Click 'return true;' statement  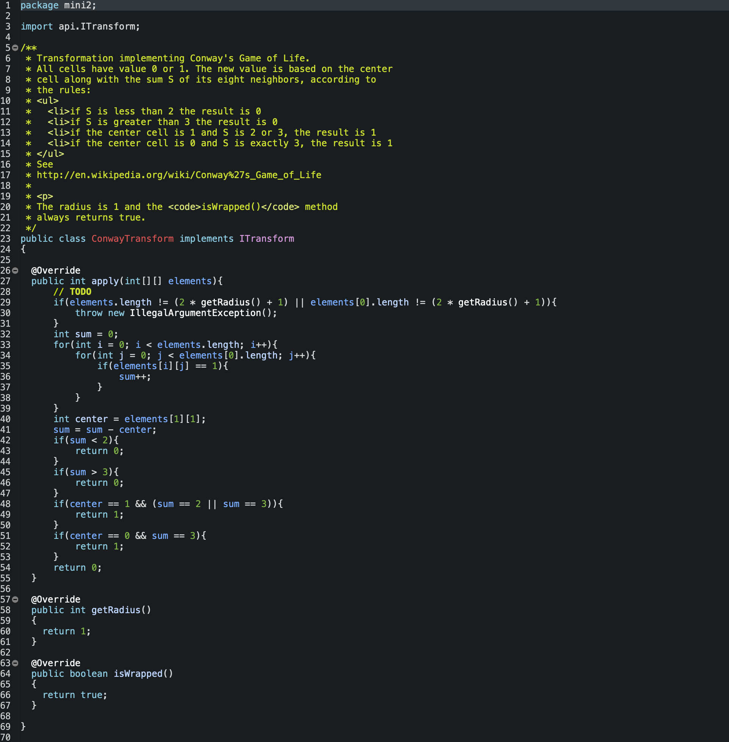[75, 695]
